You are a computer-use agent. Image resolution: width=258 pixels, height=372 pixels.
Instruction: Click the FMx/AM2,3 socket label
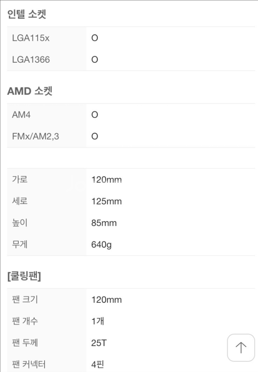point(35,137)
